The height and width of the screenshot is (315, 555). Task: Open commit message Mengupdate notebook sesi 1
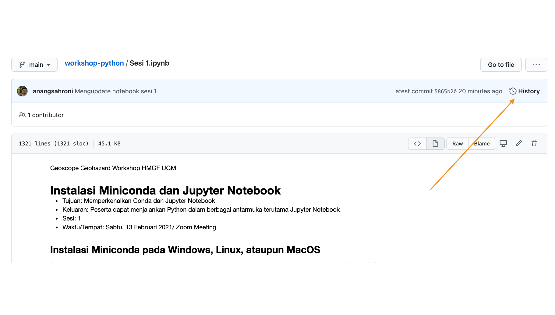tap(116, 91)
